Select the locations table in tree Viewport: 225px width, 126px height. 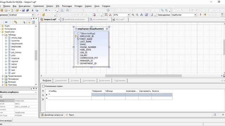tap(15, 58)
